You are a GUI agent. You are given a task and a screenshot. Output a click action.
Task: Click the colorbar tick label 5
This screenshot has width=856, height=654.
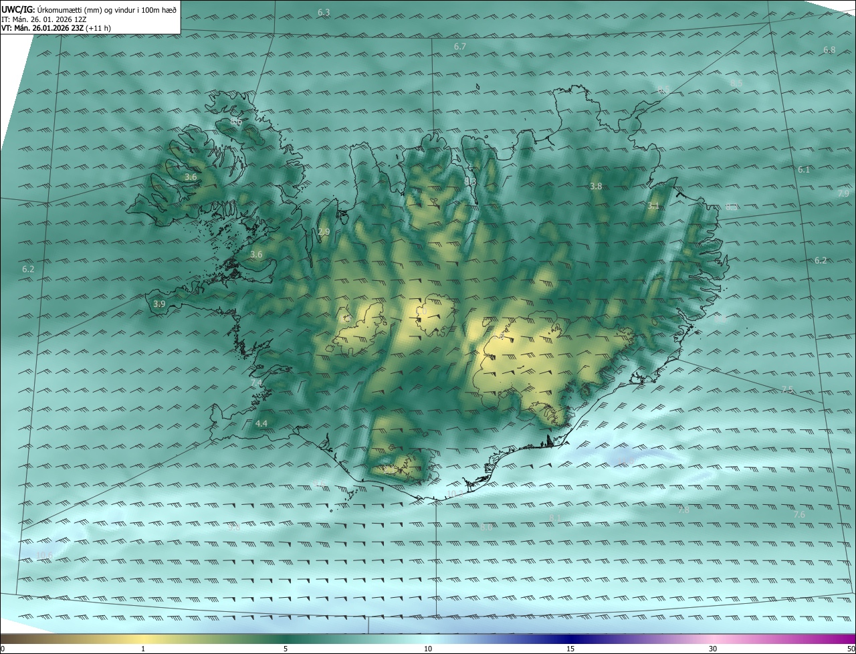pos(286,649)
